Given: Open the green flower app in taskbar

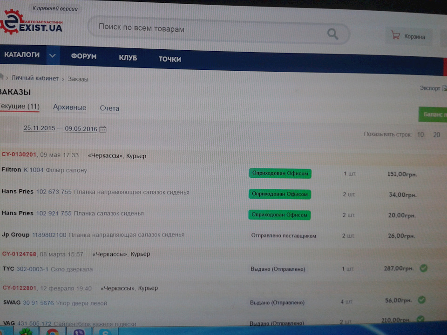Looking at the screenshot, I should [x=26, y=331].
